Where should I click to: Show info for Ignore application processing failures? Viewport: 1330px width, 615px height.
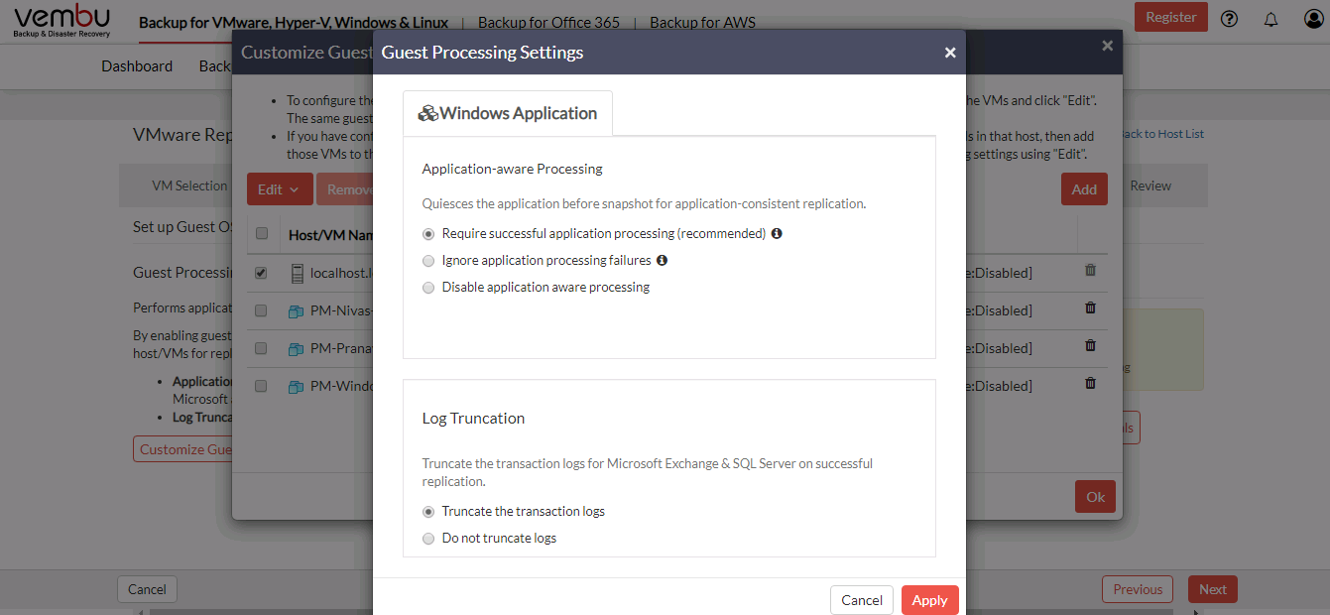[662, 261]
